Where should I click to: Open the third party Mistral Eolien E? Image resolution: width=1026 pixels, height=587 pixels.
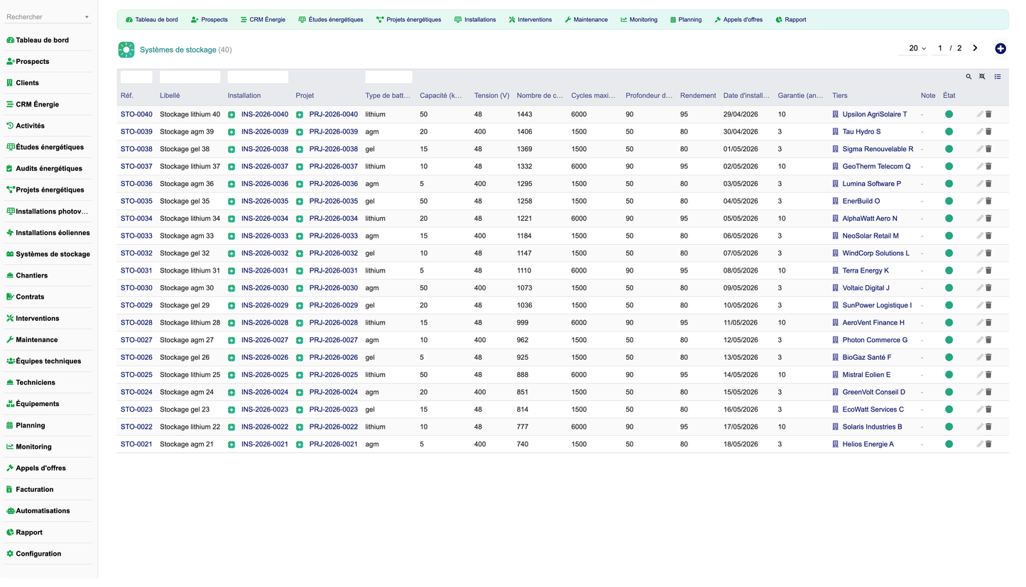tap(866, 375)
